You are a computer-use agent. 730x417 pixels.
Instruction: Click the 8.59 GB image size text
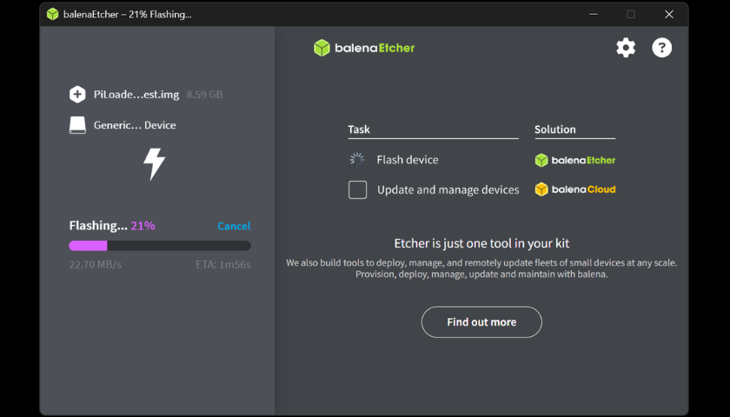(204, 95)
